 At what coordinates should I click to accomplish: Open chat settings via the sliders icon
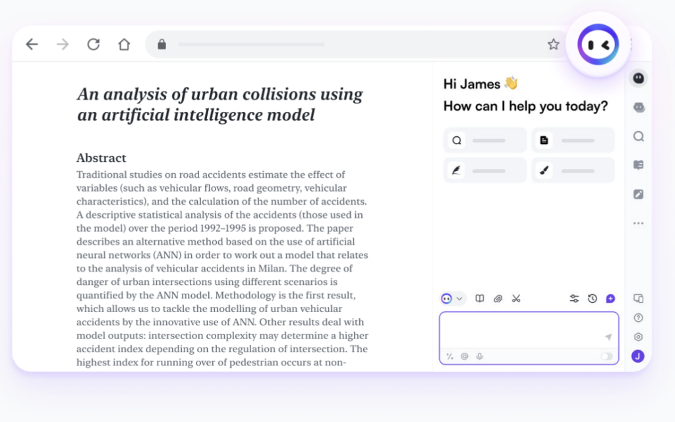pos(574,298)
